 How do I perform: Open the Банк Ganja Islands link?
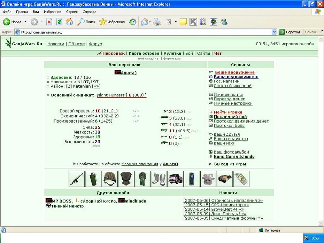click(234, 156)
